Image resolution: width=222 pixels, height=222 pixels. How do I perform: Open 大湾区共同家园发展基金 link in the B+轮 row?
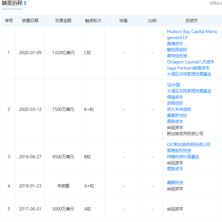click(189, 91)
